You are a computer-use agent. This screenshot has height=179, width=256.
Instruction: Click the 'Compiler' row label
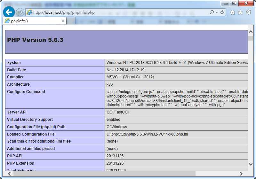(x=15, y=77)
